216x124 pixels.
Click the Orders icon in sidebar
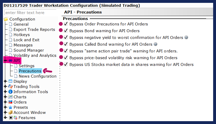coord(10,102)
